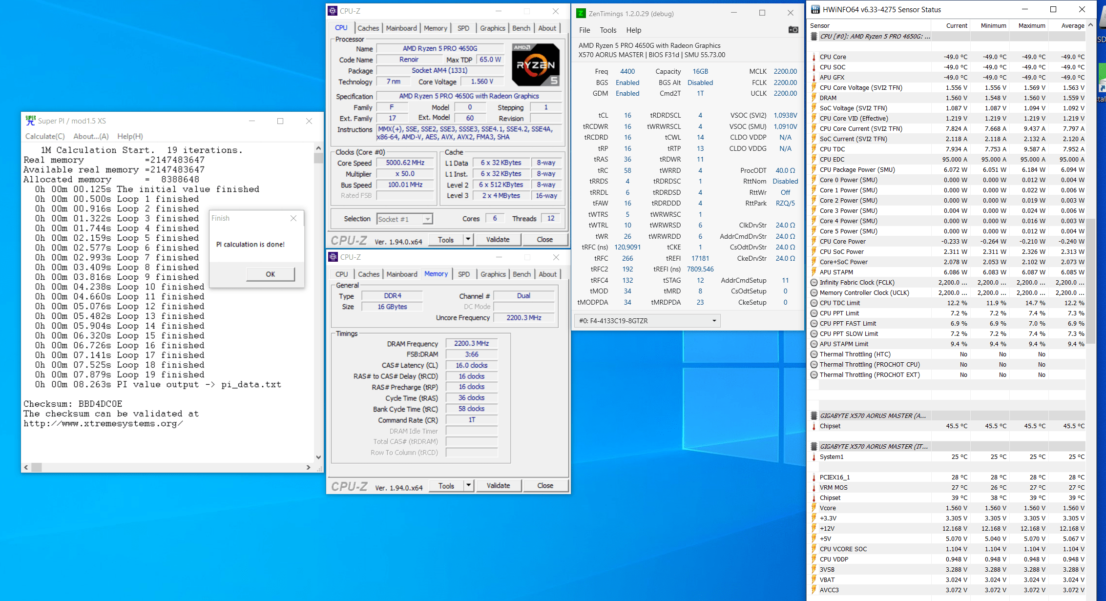Open the Calculate(C) menu in Super PI

coord(45,137)
